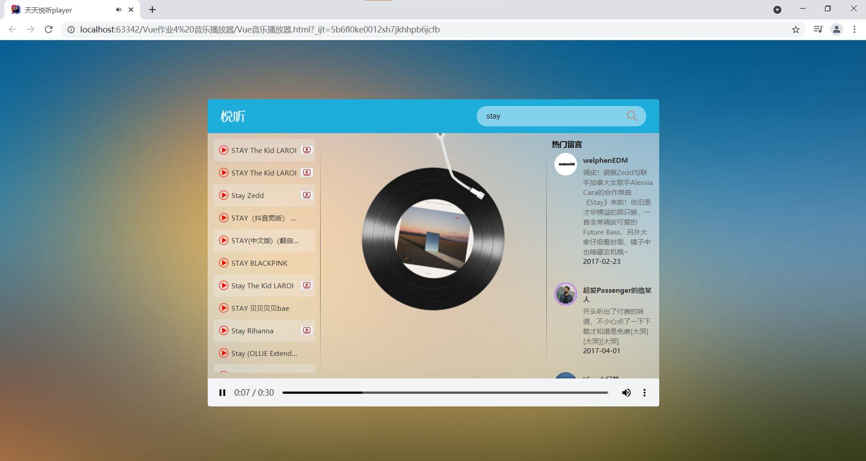This screenshot has width=866, height=461.
Task: Open MV for first STAY The Kid LAROI
Action: pos(307,150)
